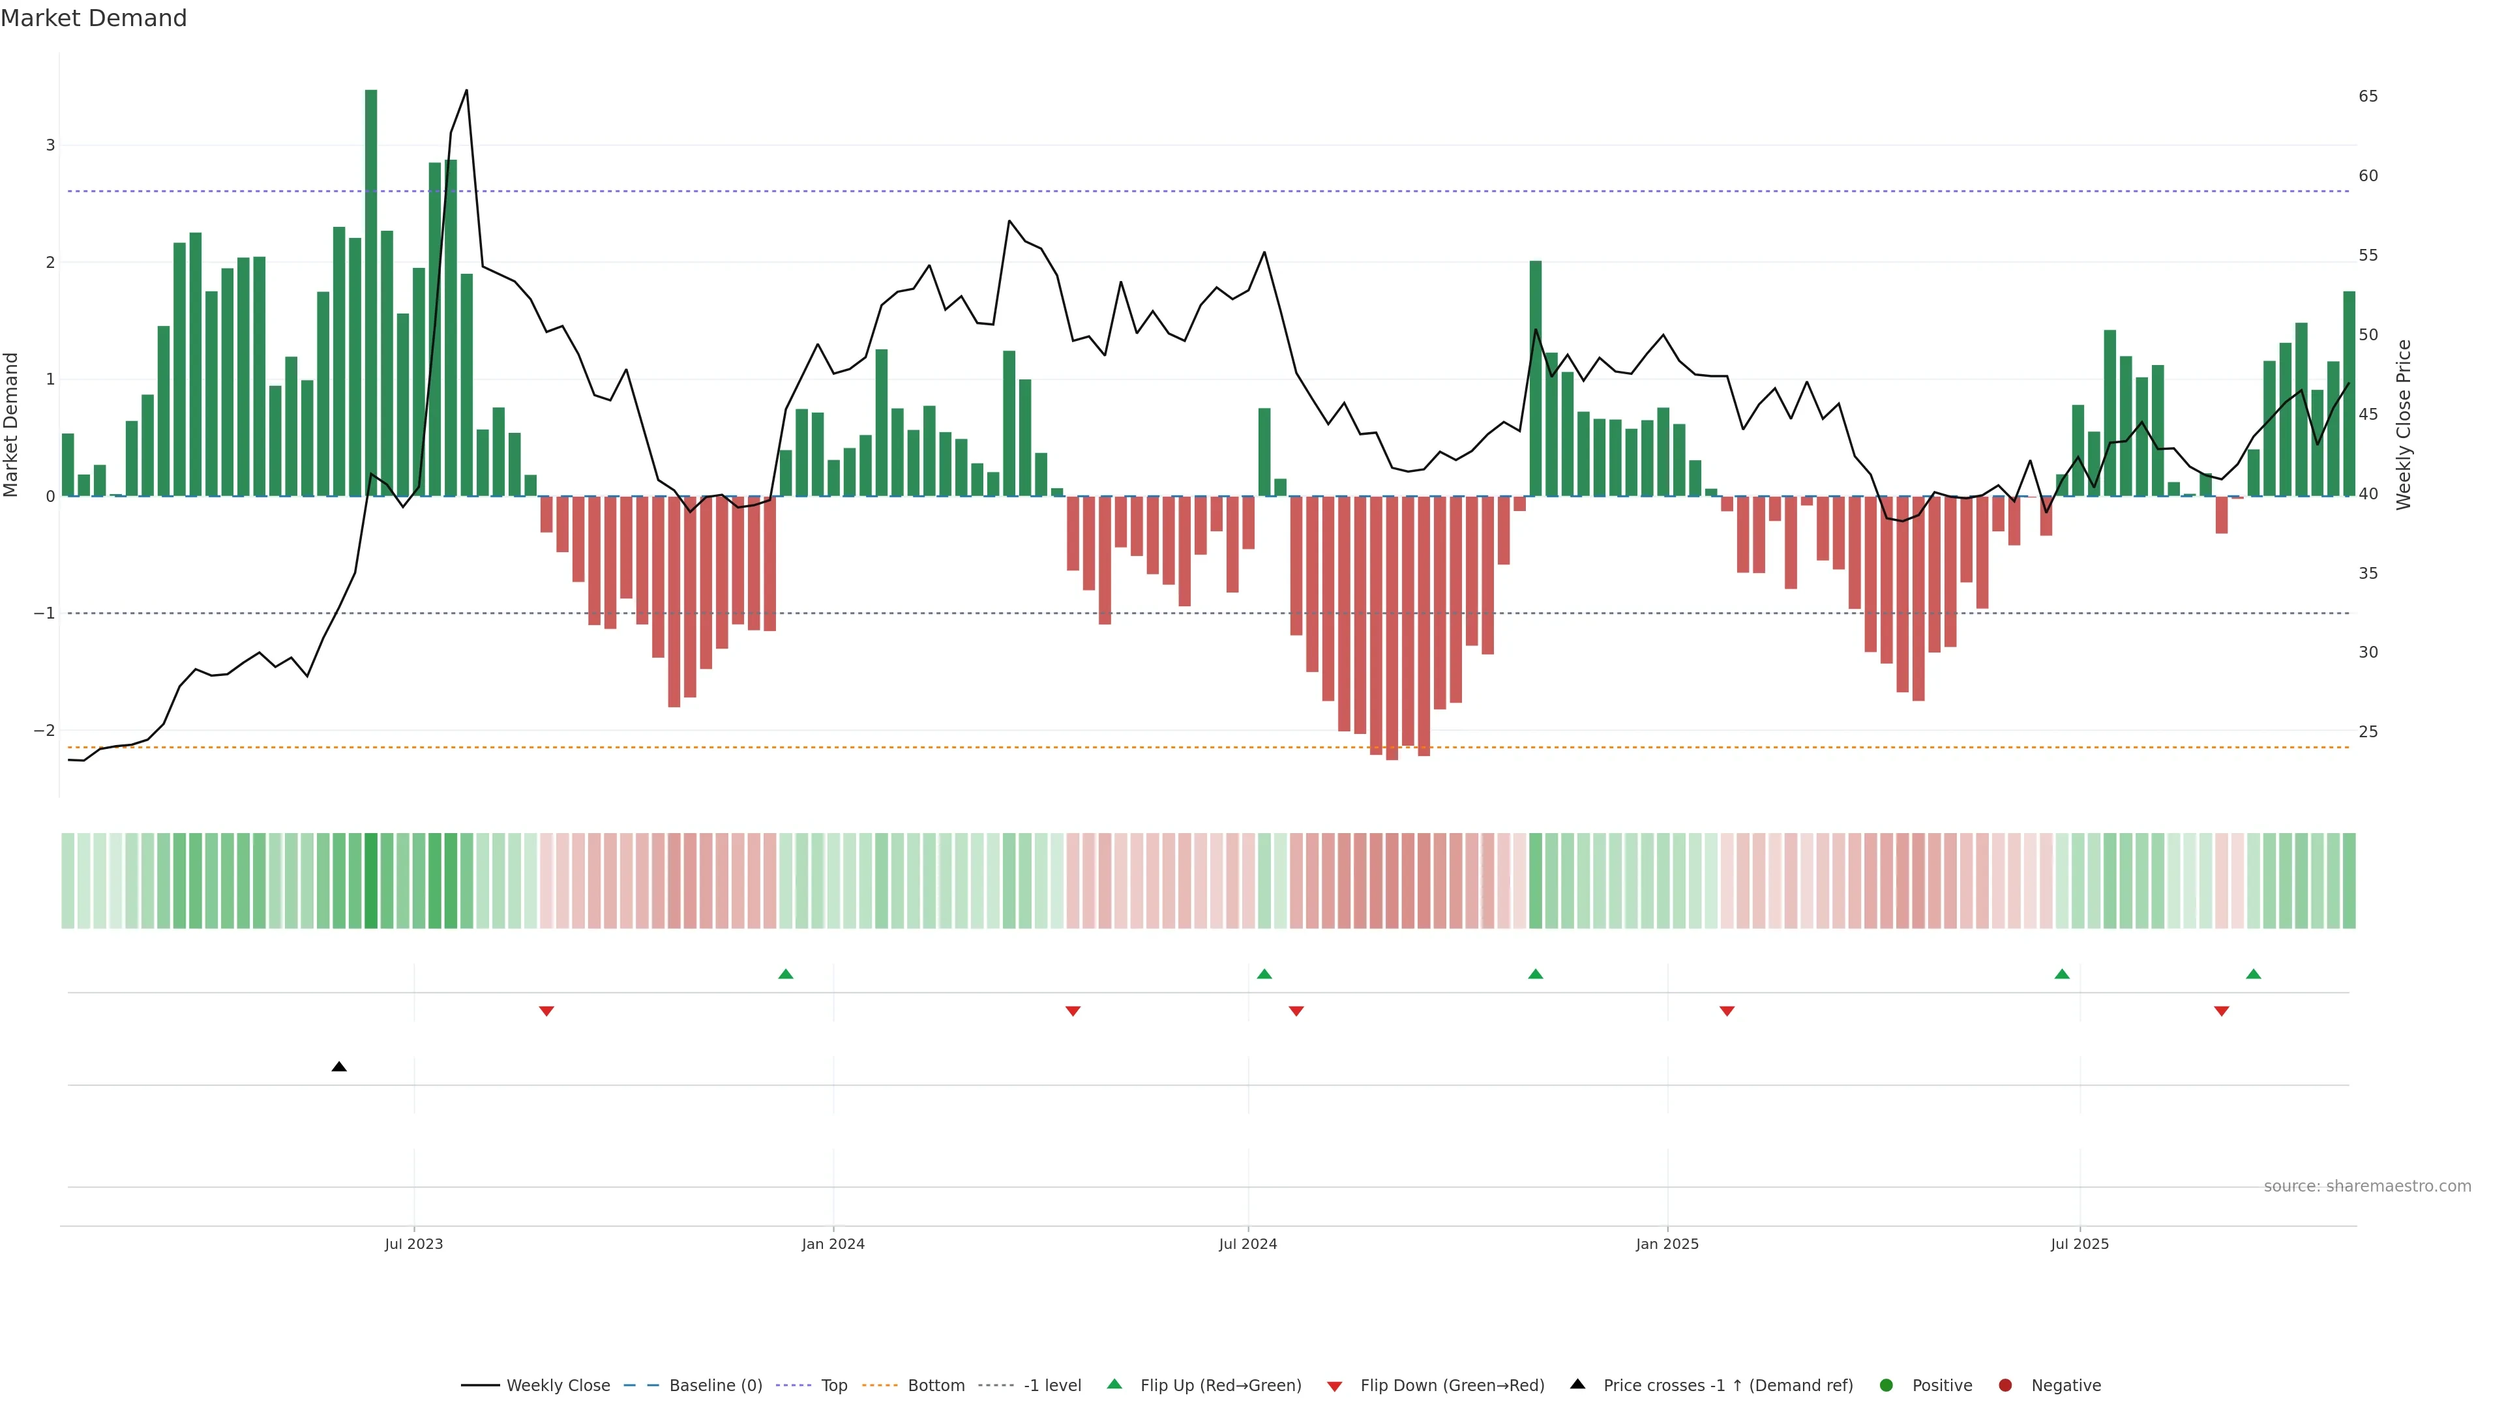Click Flip Up triangle icon in legend
2504x1408 pixels.
click(x=1114, y=1384)
